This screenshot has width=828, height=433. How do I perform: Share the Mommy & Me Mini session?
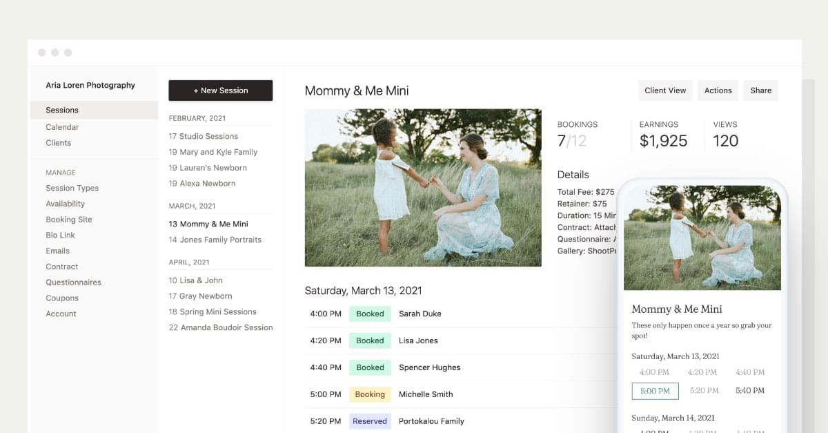760,90
